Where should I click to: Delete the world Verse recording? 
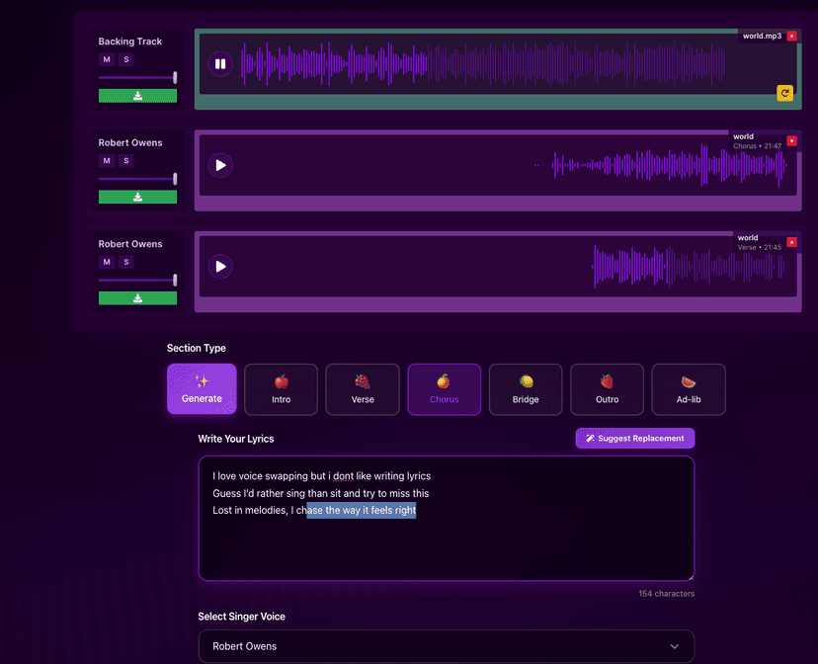point(791,240)
